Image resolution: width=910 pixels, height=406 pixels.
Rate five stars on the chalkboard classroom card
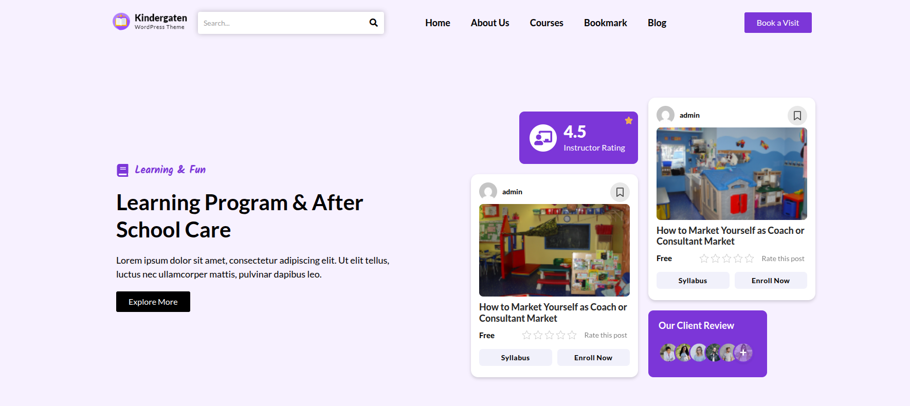coord(572,335)
